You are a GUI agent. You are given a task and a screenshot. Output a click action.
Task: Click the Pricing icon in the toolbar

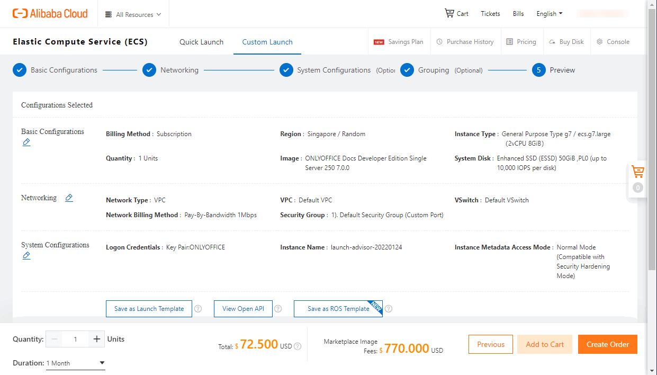522,41
